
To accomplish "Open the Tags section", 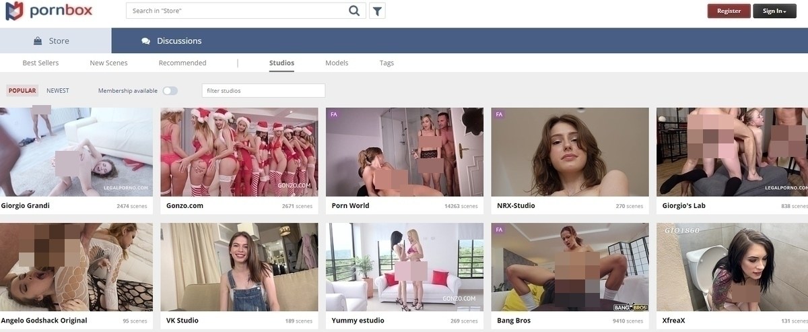I will pos(386,63).
